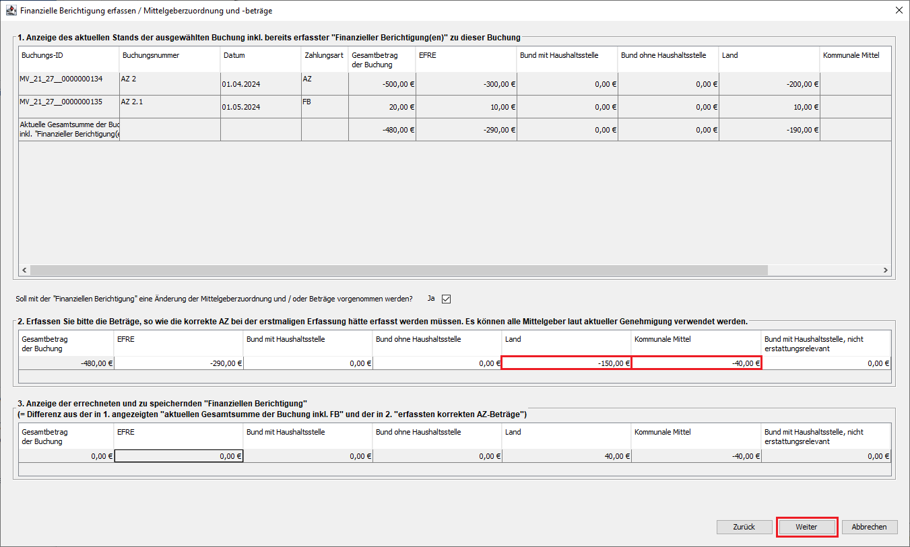
Task: Select the Bund ohne Haushaltsstelle field in section 2
Action: tap(437, 363)
